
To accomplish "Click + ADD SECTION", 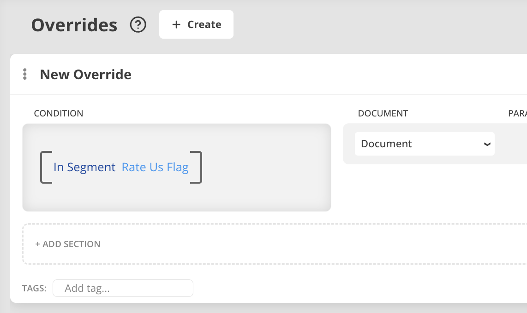I will click(x=68, y=244).
